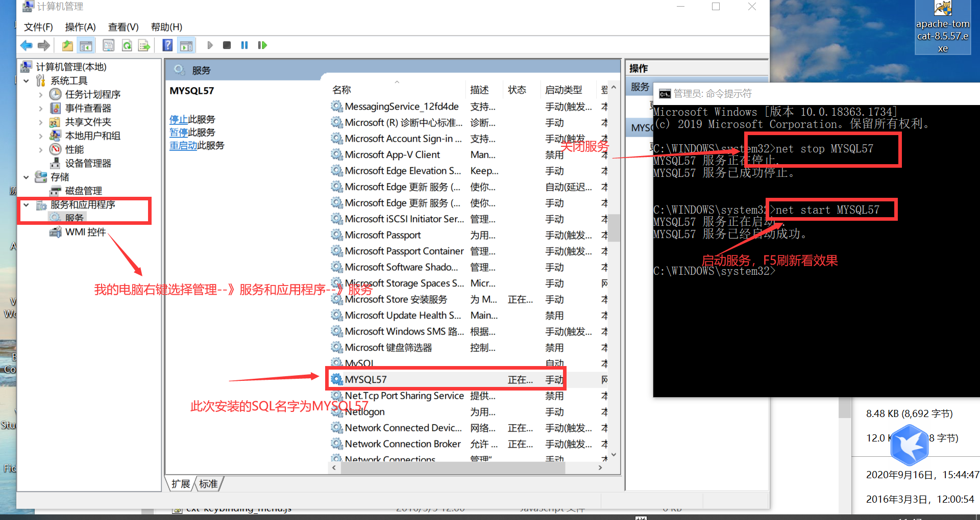Click the Start Service play icon

pyautogui.click(x=210, y=45)
